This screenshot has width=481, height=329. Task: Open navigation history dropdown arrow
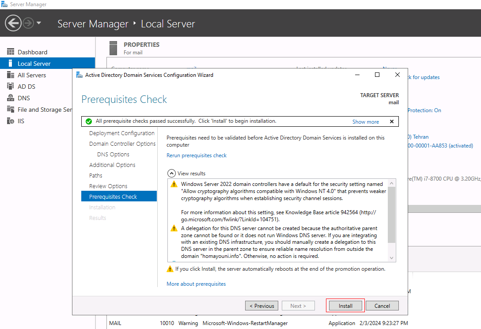39,23
